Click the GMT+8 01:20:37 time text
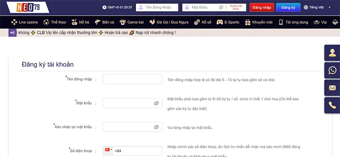340x157 pixels. (x=120, y=7)
